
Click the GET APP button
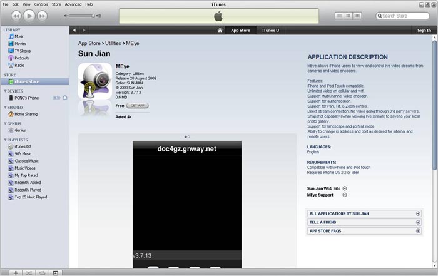tap(138, 106)
